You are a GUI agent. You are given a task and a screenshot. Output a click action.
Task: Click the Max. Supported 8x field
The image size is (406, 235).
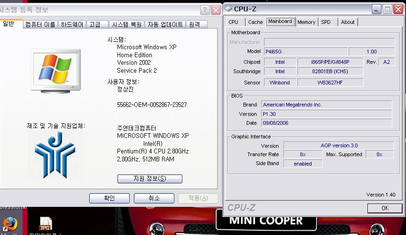click(379, 154)
